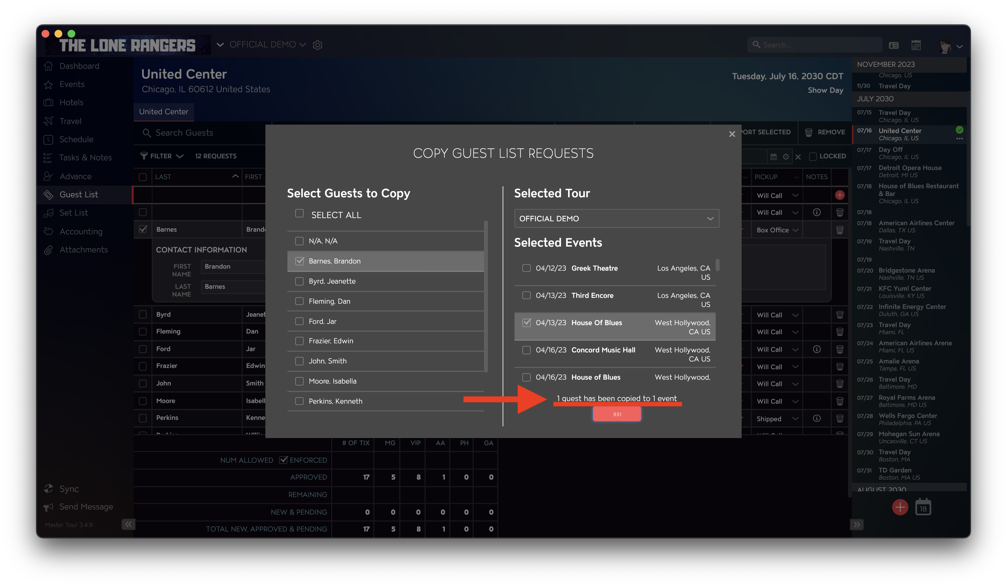
Task: Click the Set List music note icon
Action: coord(48,213)
